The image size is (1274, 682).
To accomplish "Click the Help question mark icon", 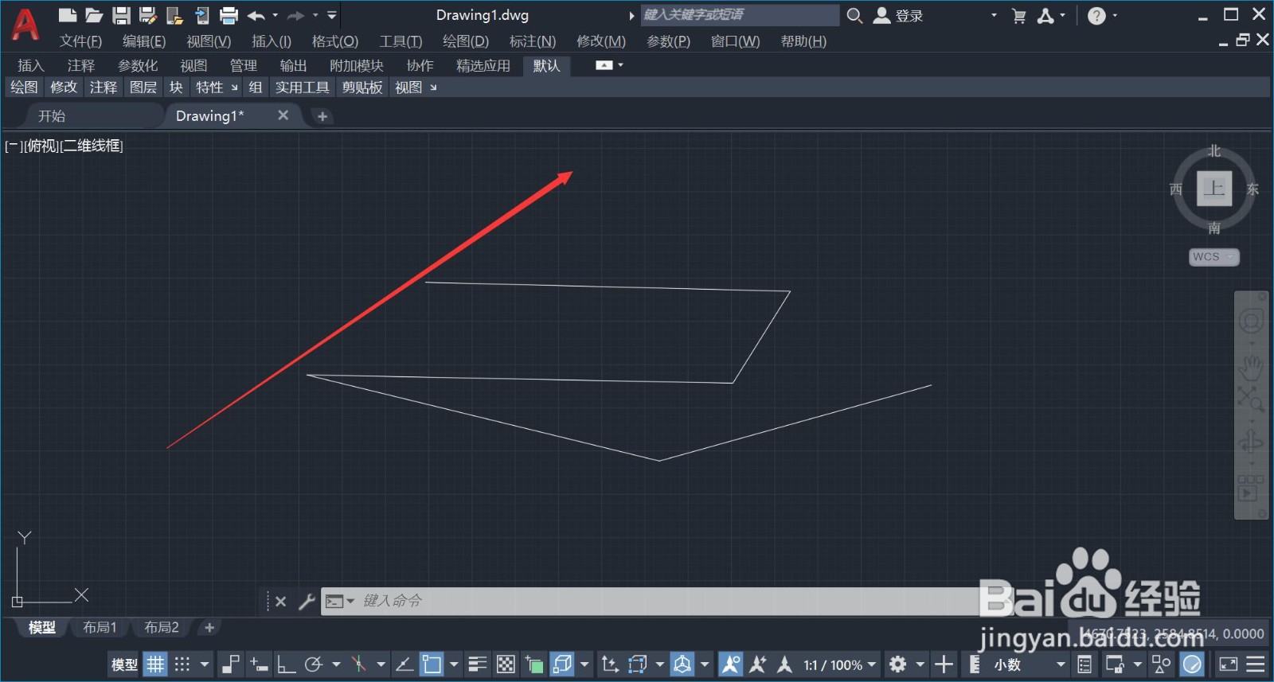I will tap(1096, 15).
